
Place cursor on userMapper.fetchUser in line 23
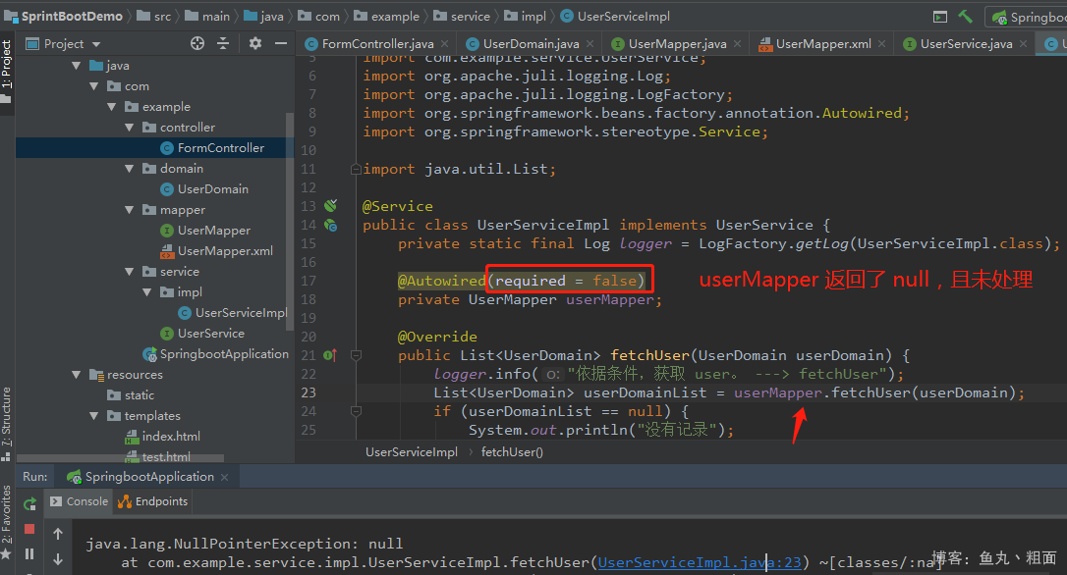click(822, 392)
